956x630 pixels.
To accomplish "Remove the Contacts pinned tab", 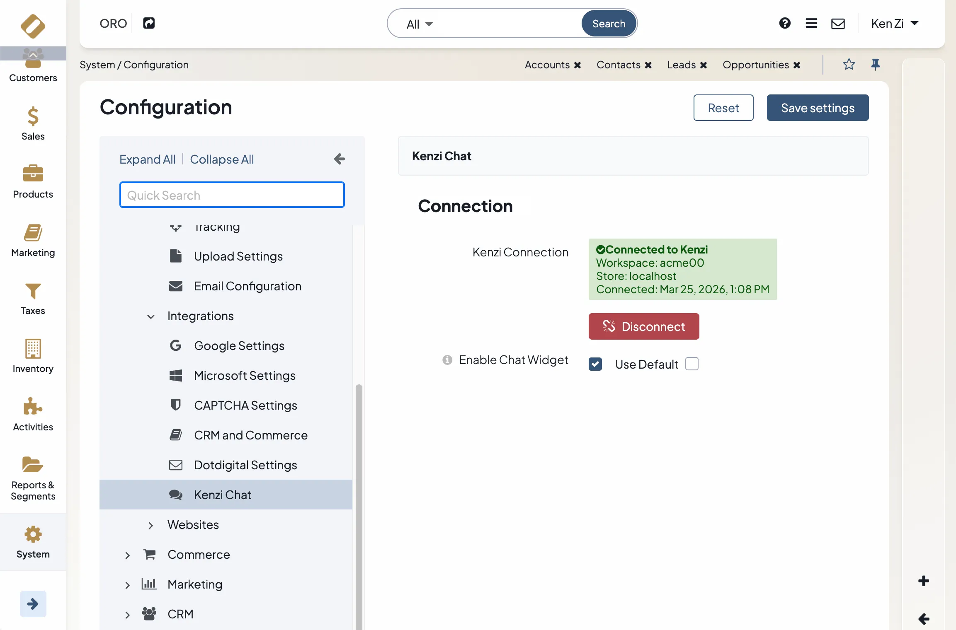I will point(648,65).
